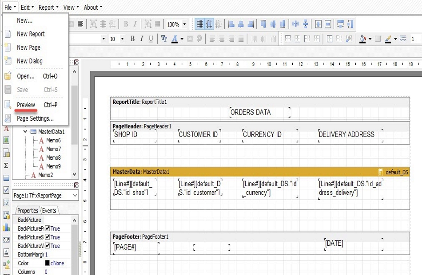Click the Font Color A icon

175,39
